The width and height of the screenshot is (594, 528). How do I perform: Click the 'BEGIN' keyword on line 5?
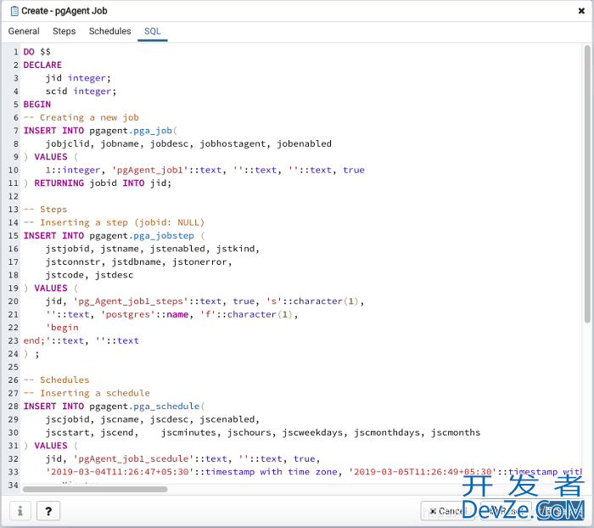pos(37,104)
